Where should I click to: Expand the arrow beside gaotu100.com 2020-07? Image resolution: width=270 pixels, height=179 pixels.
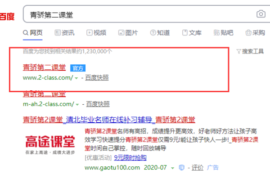(x=172, y=168)
